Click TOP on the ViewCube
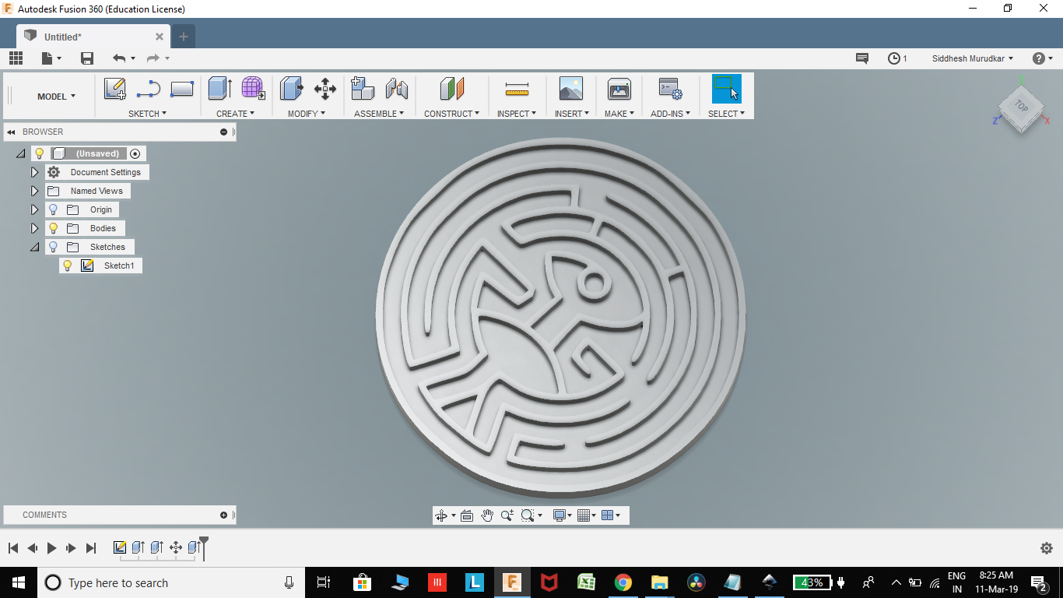Image resolution: width=1063 pixels, height=598 pixels. coord(1022,107)
